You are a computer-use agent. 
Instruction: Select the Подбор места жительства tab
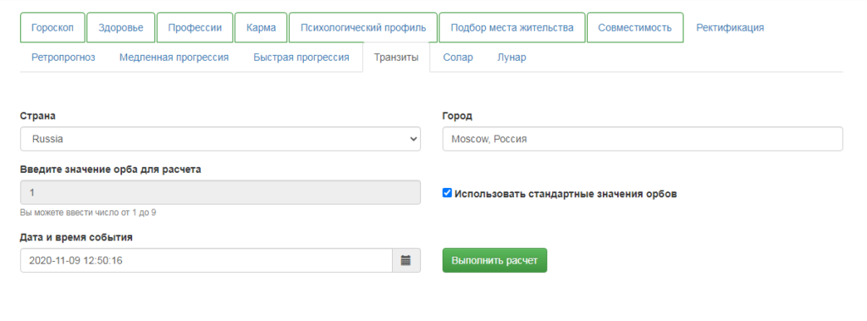[x=512, y=28]
